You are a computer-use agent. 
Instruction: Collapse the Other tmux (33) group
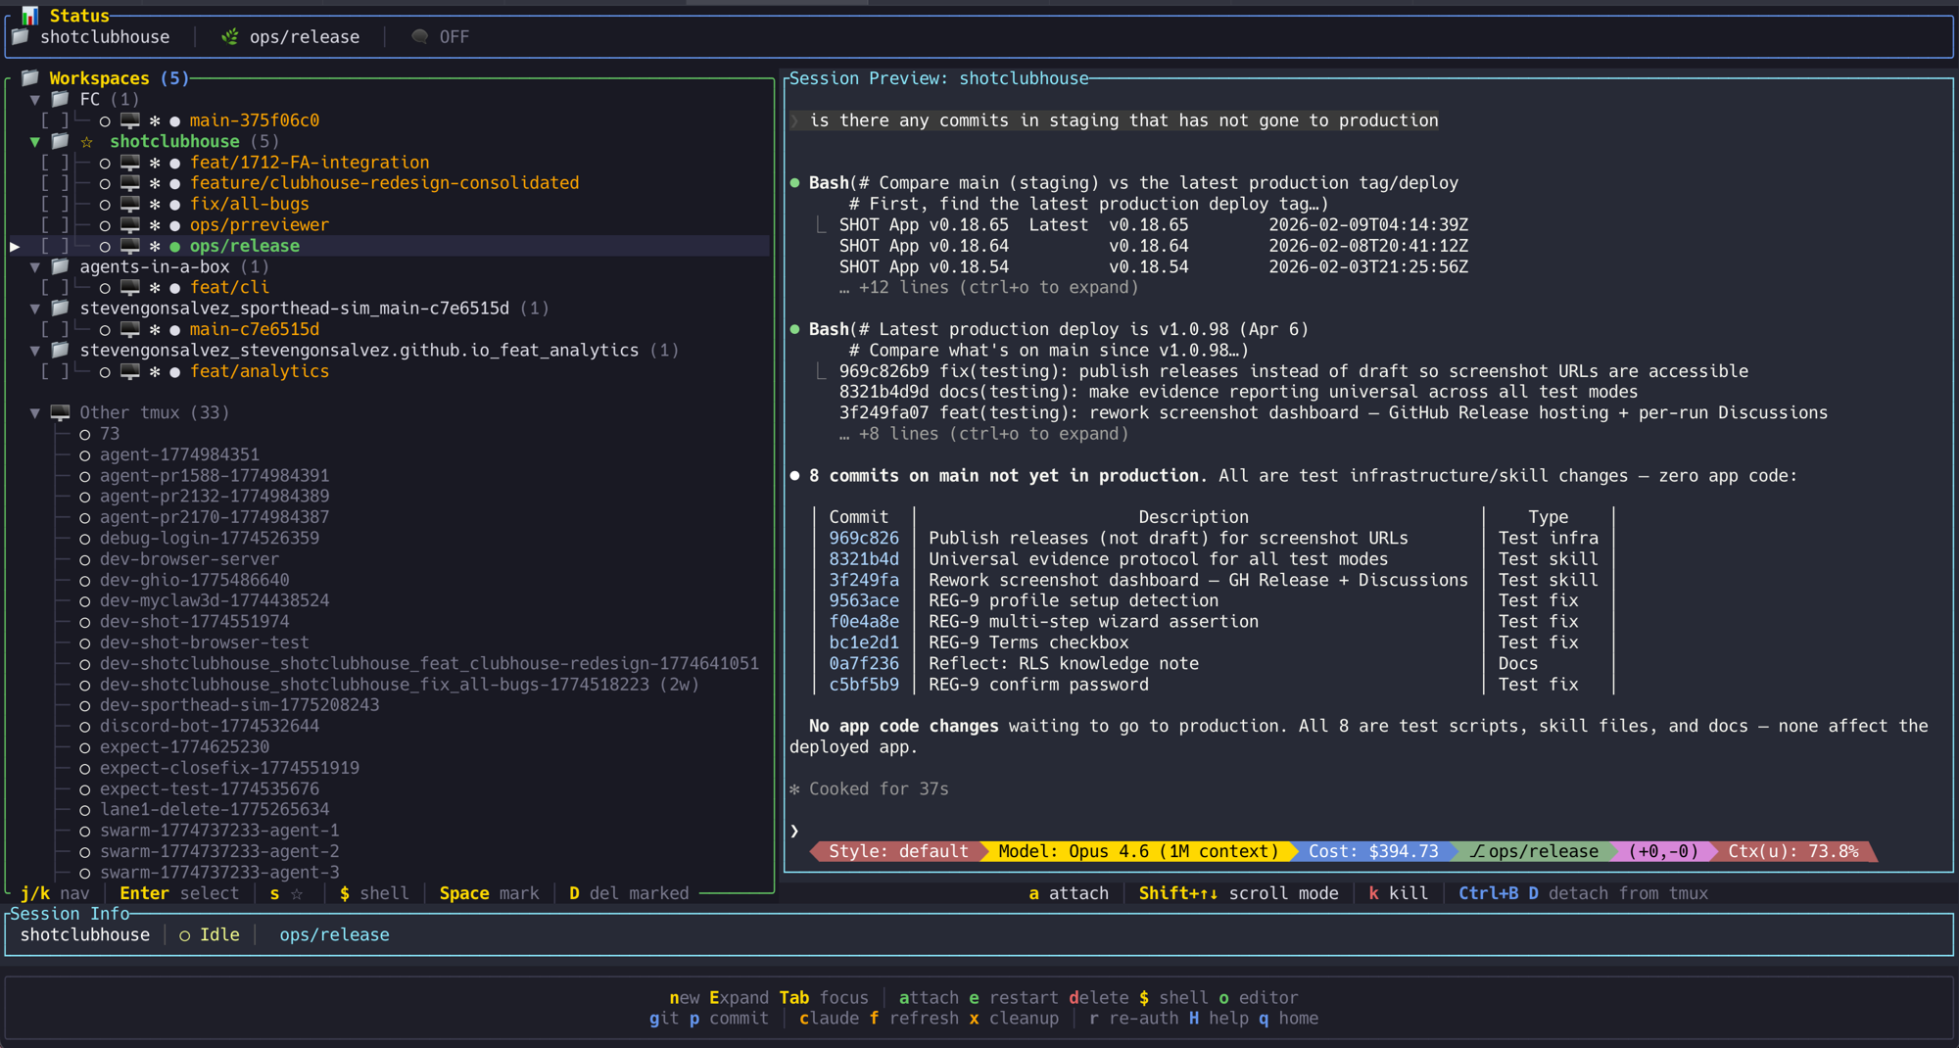(34, 412)
